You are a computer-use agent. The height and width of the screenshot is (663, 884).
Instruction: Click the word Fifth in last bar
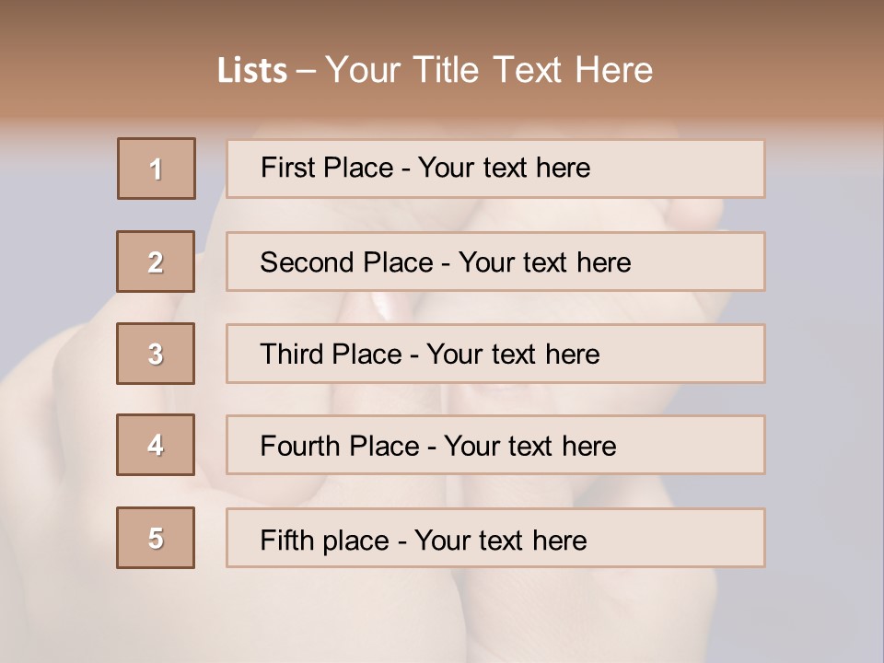click(x=286, y=540)
